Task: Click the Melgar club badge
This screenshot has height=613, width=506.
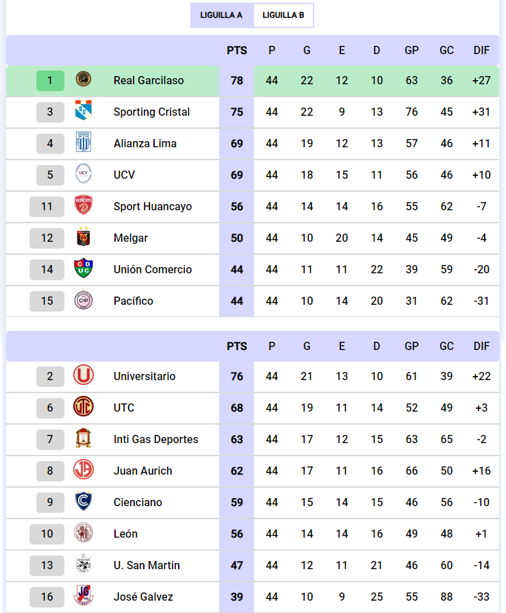Action: 84,238
